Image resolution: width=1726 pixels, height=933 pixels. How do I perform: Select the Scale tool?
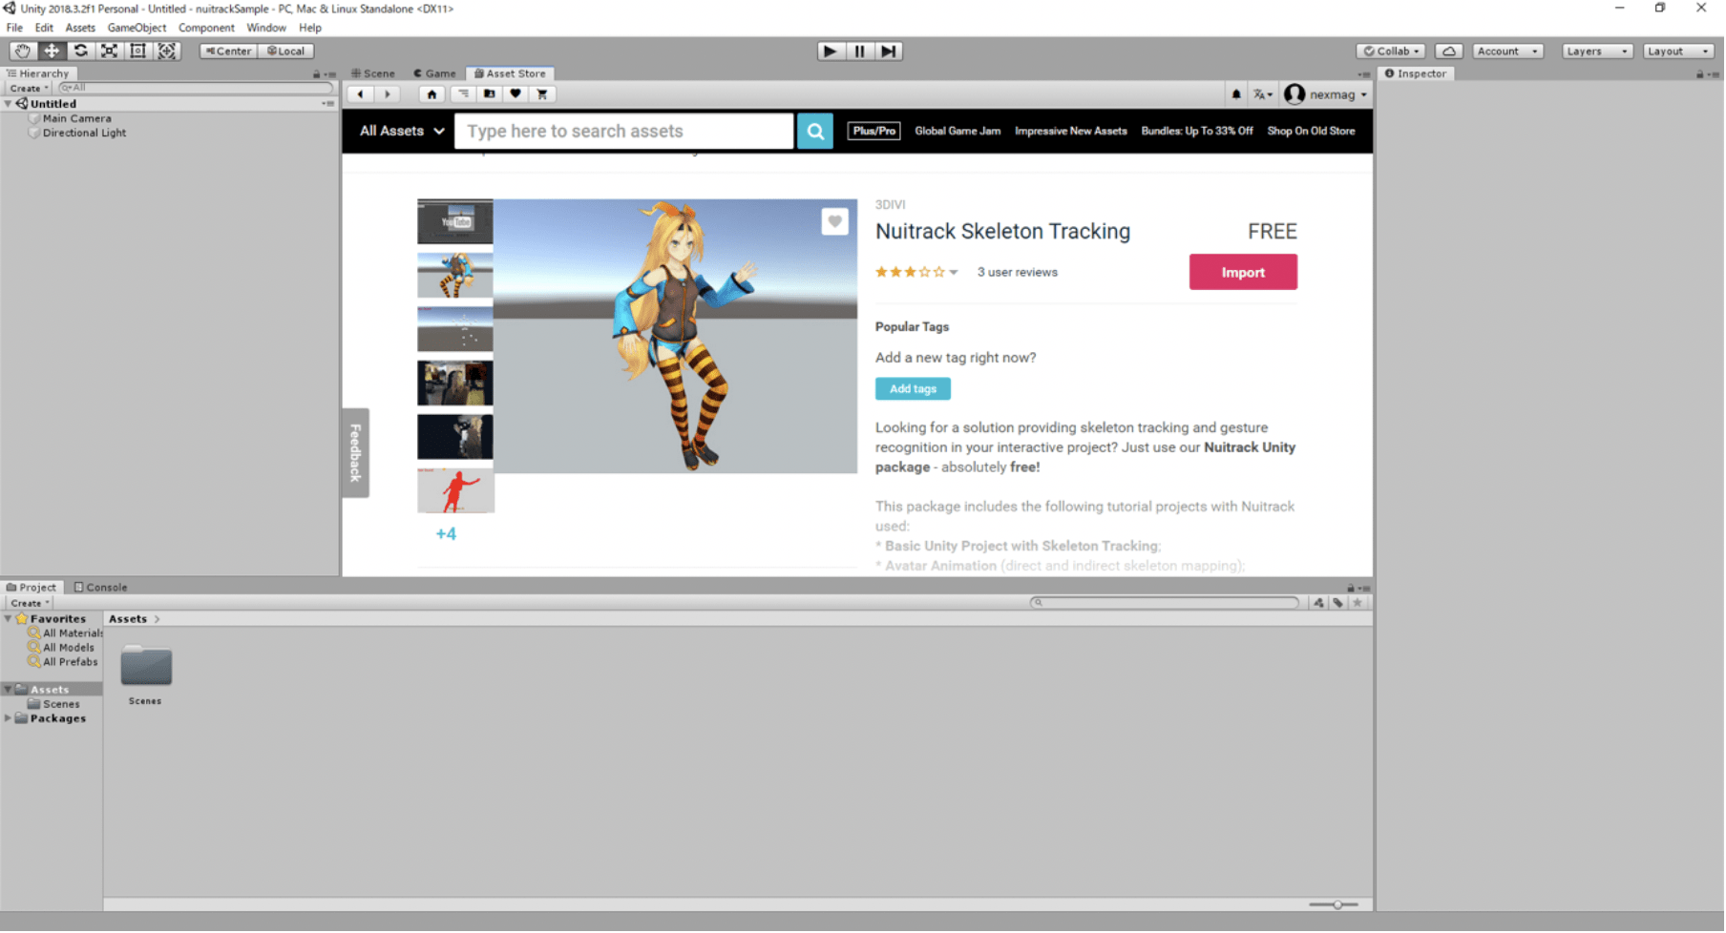(x=109, y=52)
